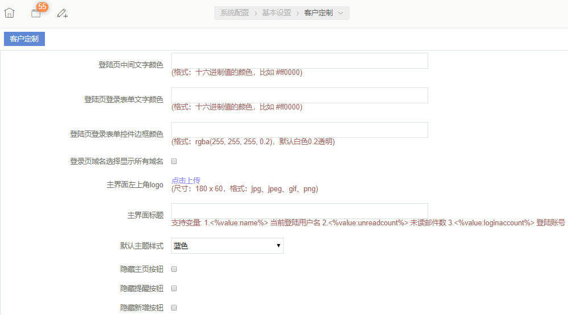
Task: Click the 登陆页登录表单文字颜色 input box
Action: pos(299,95)
